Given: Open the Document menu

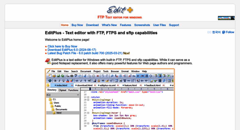Looking at the screenshot, I should pos(86,71).
